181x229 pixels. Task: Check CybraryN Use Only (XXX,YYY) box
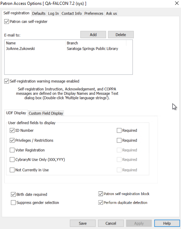point(12,160)
